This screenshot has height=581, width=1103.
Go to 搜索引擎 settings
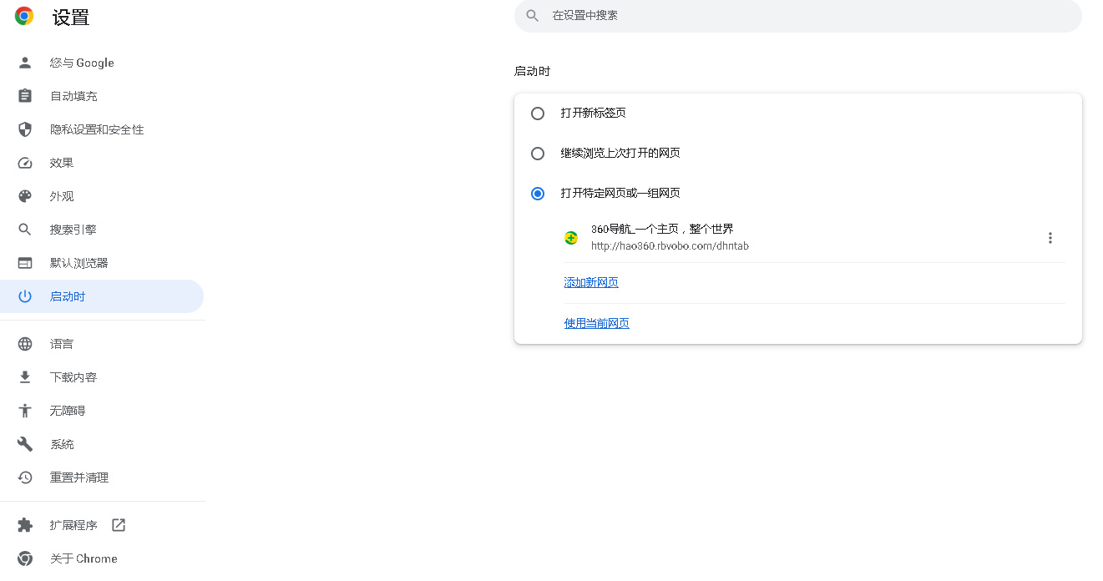pos(102,230)
